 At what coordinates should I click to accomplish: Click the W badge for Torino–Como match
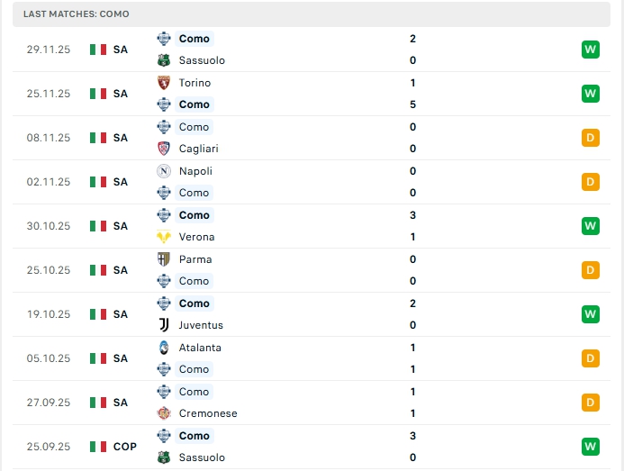pyautogui.click(x=590, y=94)
